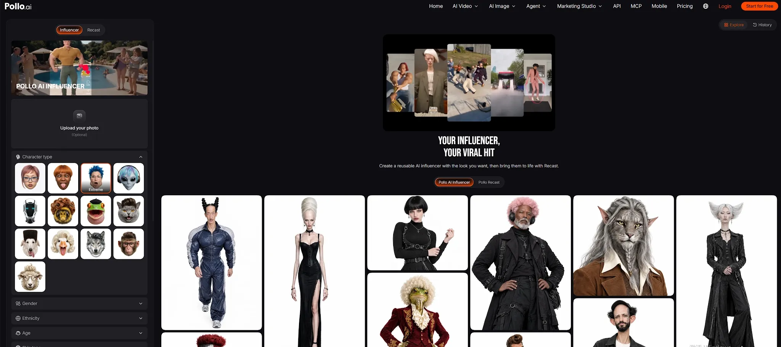Expand the Gender section
Image resolution: width=781 pixels, height=347 pixels.
[79, 304]
